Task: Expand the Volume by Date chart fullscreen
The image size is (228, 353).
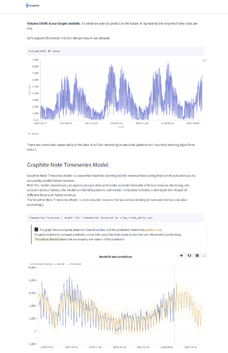Action: tap(204, 61)
